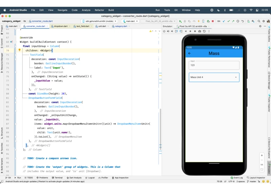Switch to the dropdown.dart editor tab
Viewport: 271px width, 190px height.
[61, 26]
